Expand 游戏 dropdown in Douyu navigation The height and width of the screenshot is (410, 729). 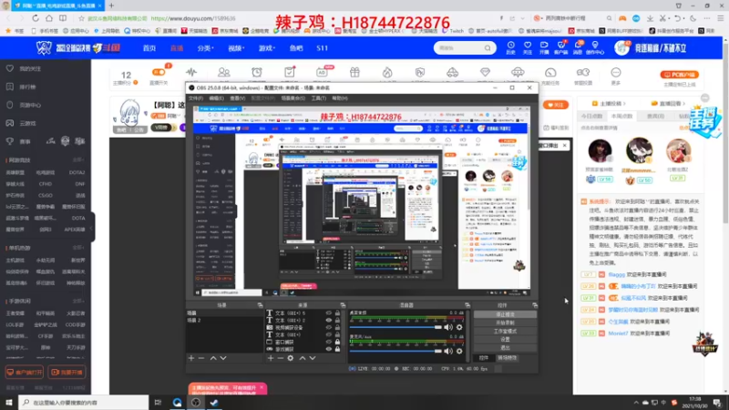(267, 48)
